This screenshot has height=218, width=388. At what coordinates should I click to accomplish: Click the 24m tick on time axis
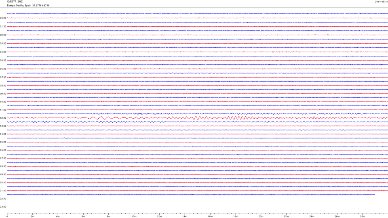click(x=312, y=216)
